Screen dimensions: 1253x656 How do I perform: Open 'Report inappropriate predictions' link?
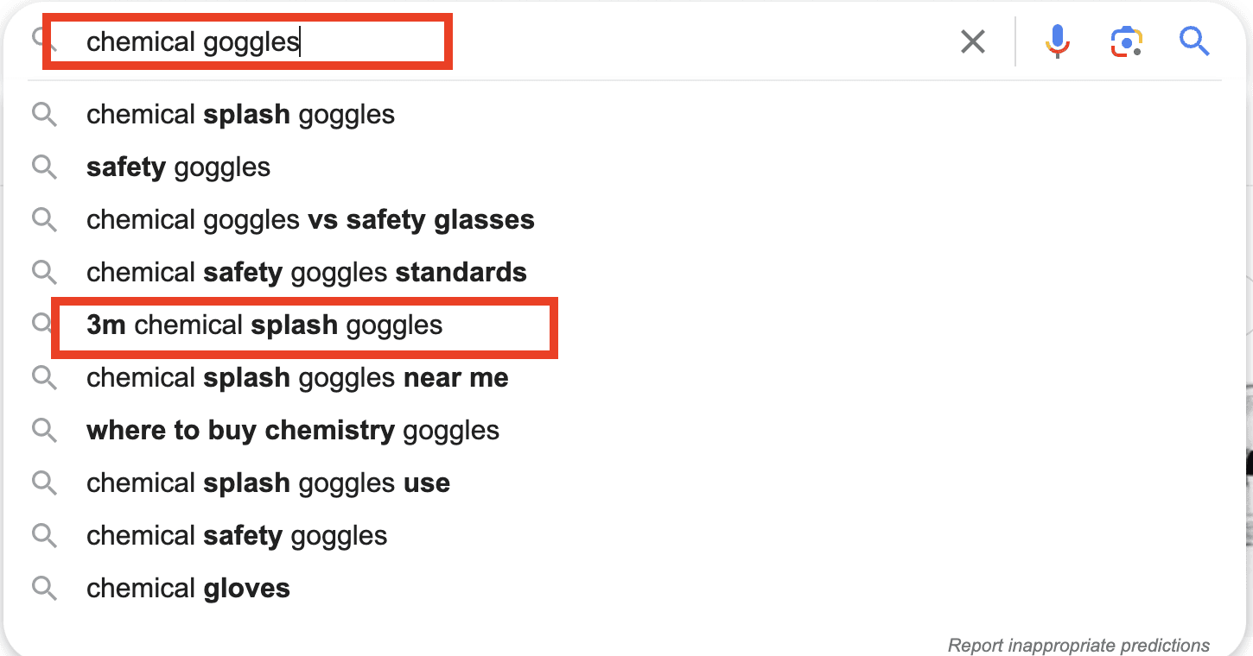(x=1078, y=645)
